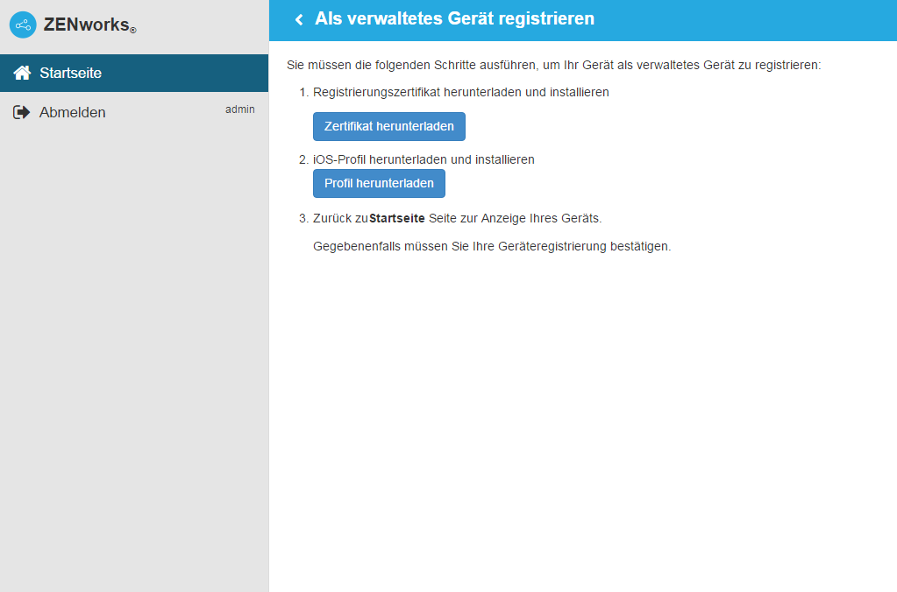Image resolution: width=897 pixels, height=592 pixels.
Task: Click the ZENworks brand name text
Action: tap(86, 25)
